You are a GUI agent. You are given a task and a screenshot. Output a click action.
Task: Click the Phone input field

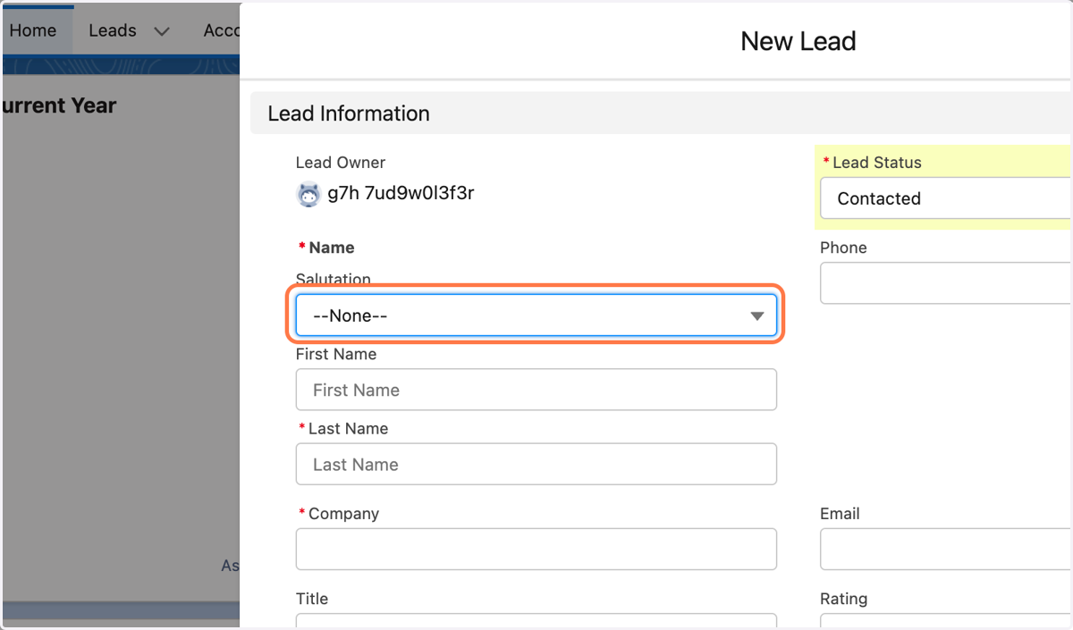tap(946, 283)
